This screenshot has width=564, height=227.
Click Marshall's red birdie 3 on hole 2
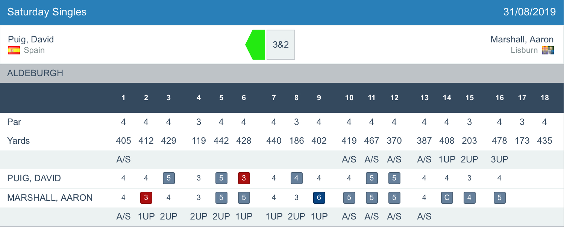[x=146, y=197]
